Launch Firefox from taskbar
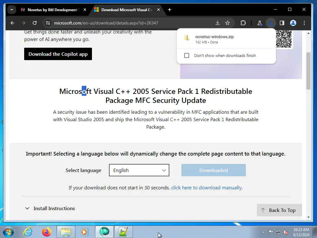 click(x=47, y=232)
